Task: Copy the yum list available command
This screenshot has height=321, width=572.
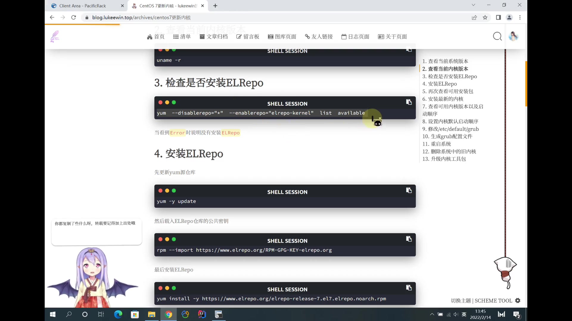Action: 409,102
